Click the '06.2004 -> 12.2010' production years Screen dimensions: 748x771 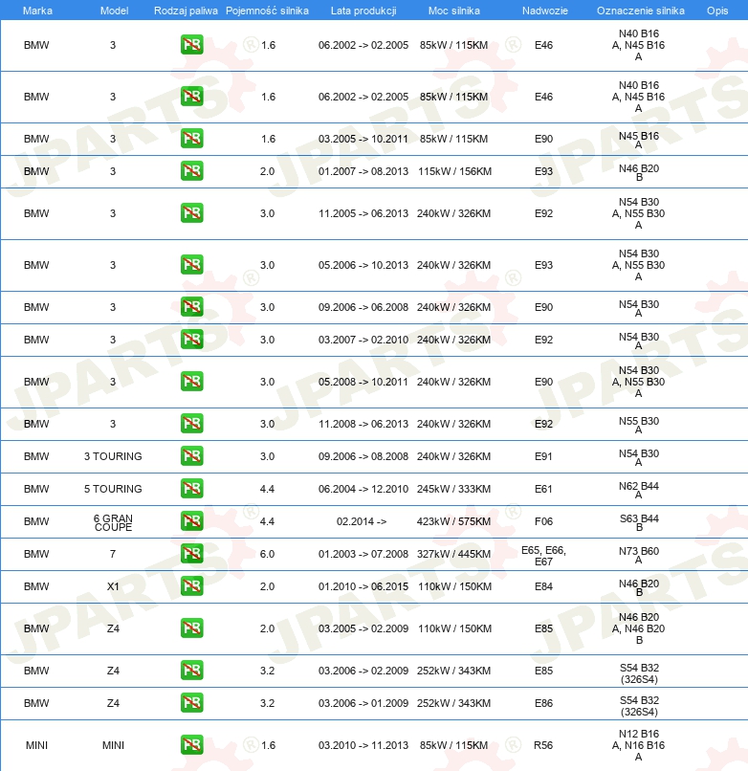click(x=363, y=489)
